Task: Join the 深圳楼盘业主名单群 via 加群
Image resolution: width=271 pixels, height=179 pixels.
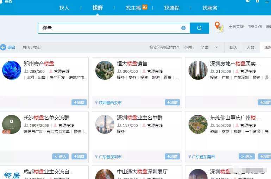Action: point(172,157)
